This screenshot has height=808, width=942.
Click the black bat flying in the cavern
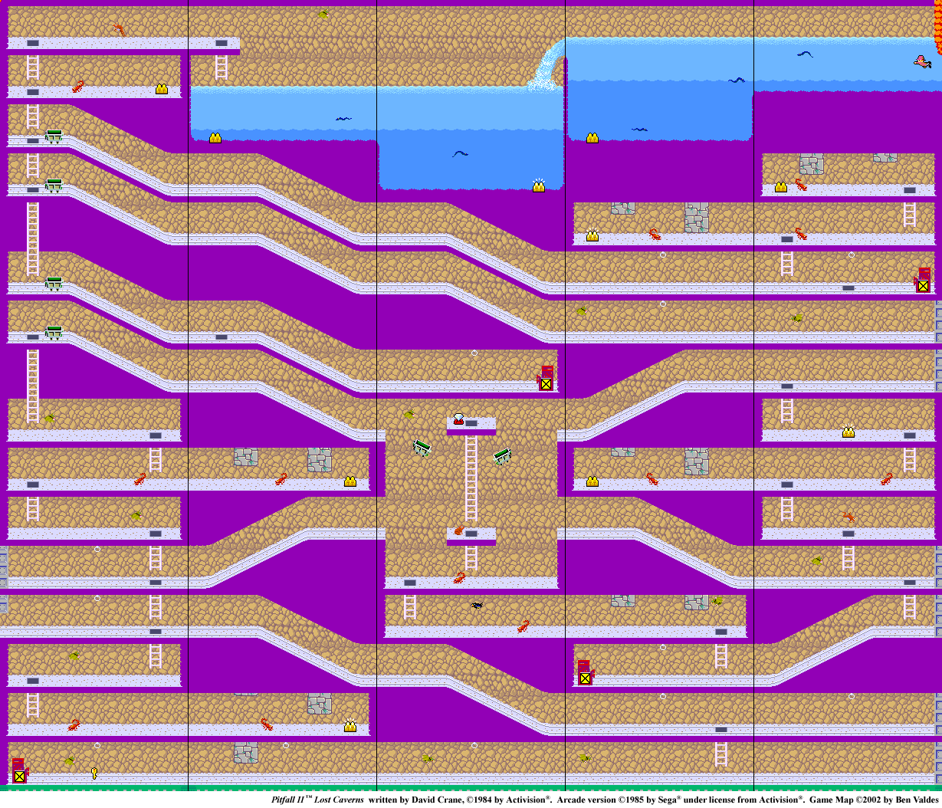[478, 606]
